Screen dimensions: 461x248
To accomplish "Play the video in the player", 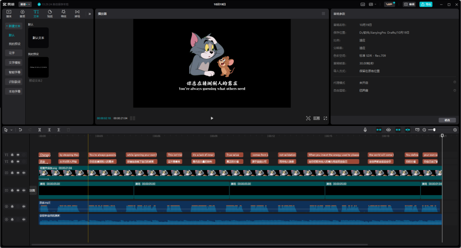I will pyautogui.click(x=212, y=118).
